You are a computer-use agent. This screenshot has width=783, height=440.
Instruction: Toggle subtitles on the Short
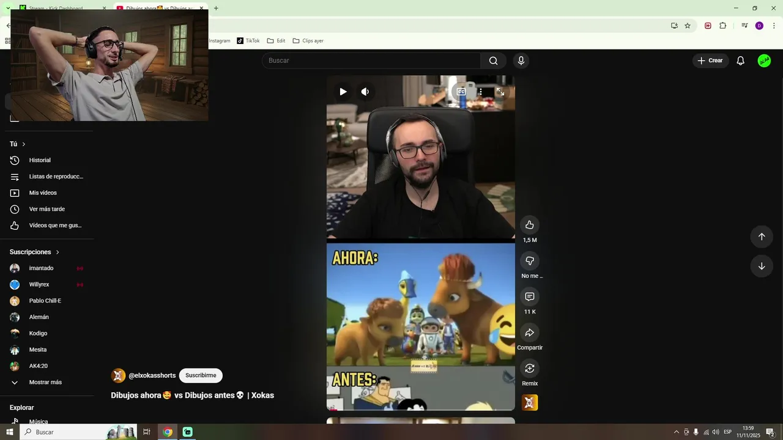pos(461,92)
